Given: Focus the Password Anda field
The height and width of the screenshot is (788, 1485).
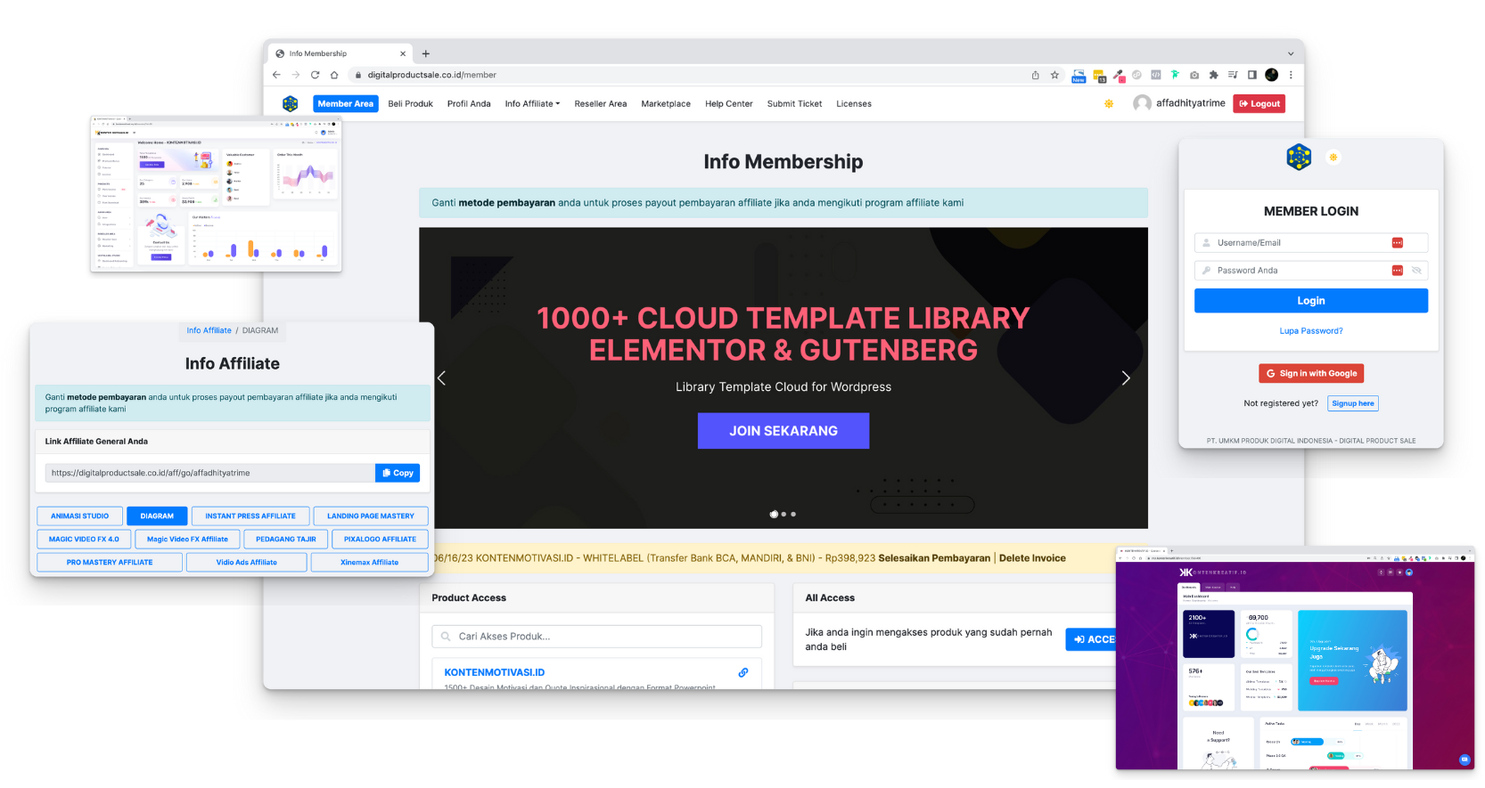Looking at the screenshot, I should click(x=1310, y=270).
